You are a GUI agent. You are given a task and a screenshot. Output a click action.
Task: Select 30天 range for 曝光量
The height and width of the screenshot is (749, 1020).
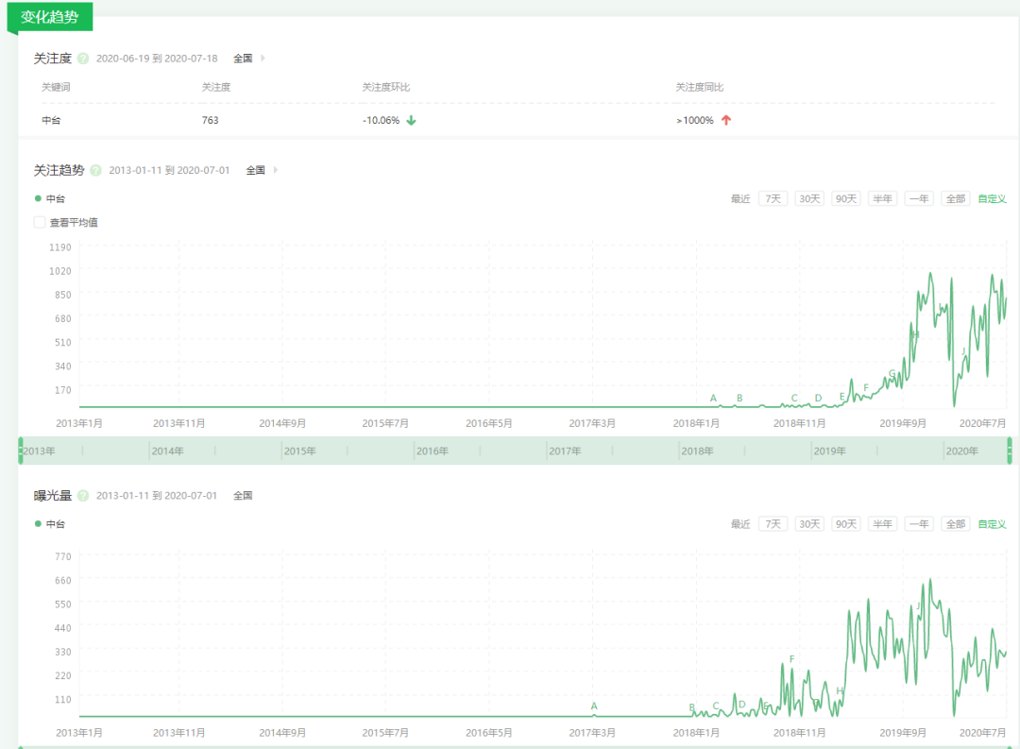coord(809,524)
